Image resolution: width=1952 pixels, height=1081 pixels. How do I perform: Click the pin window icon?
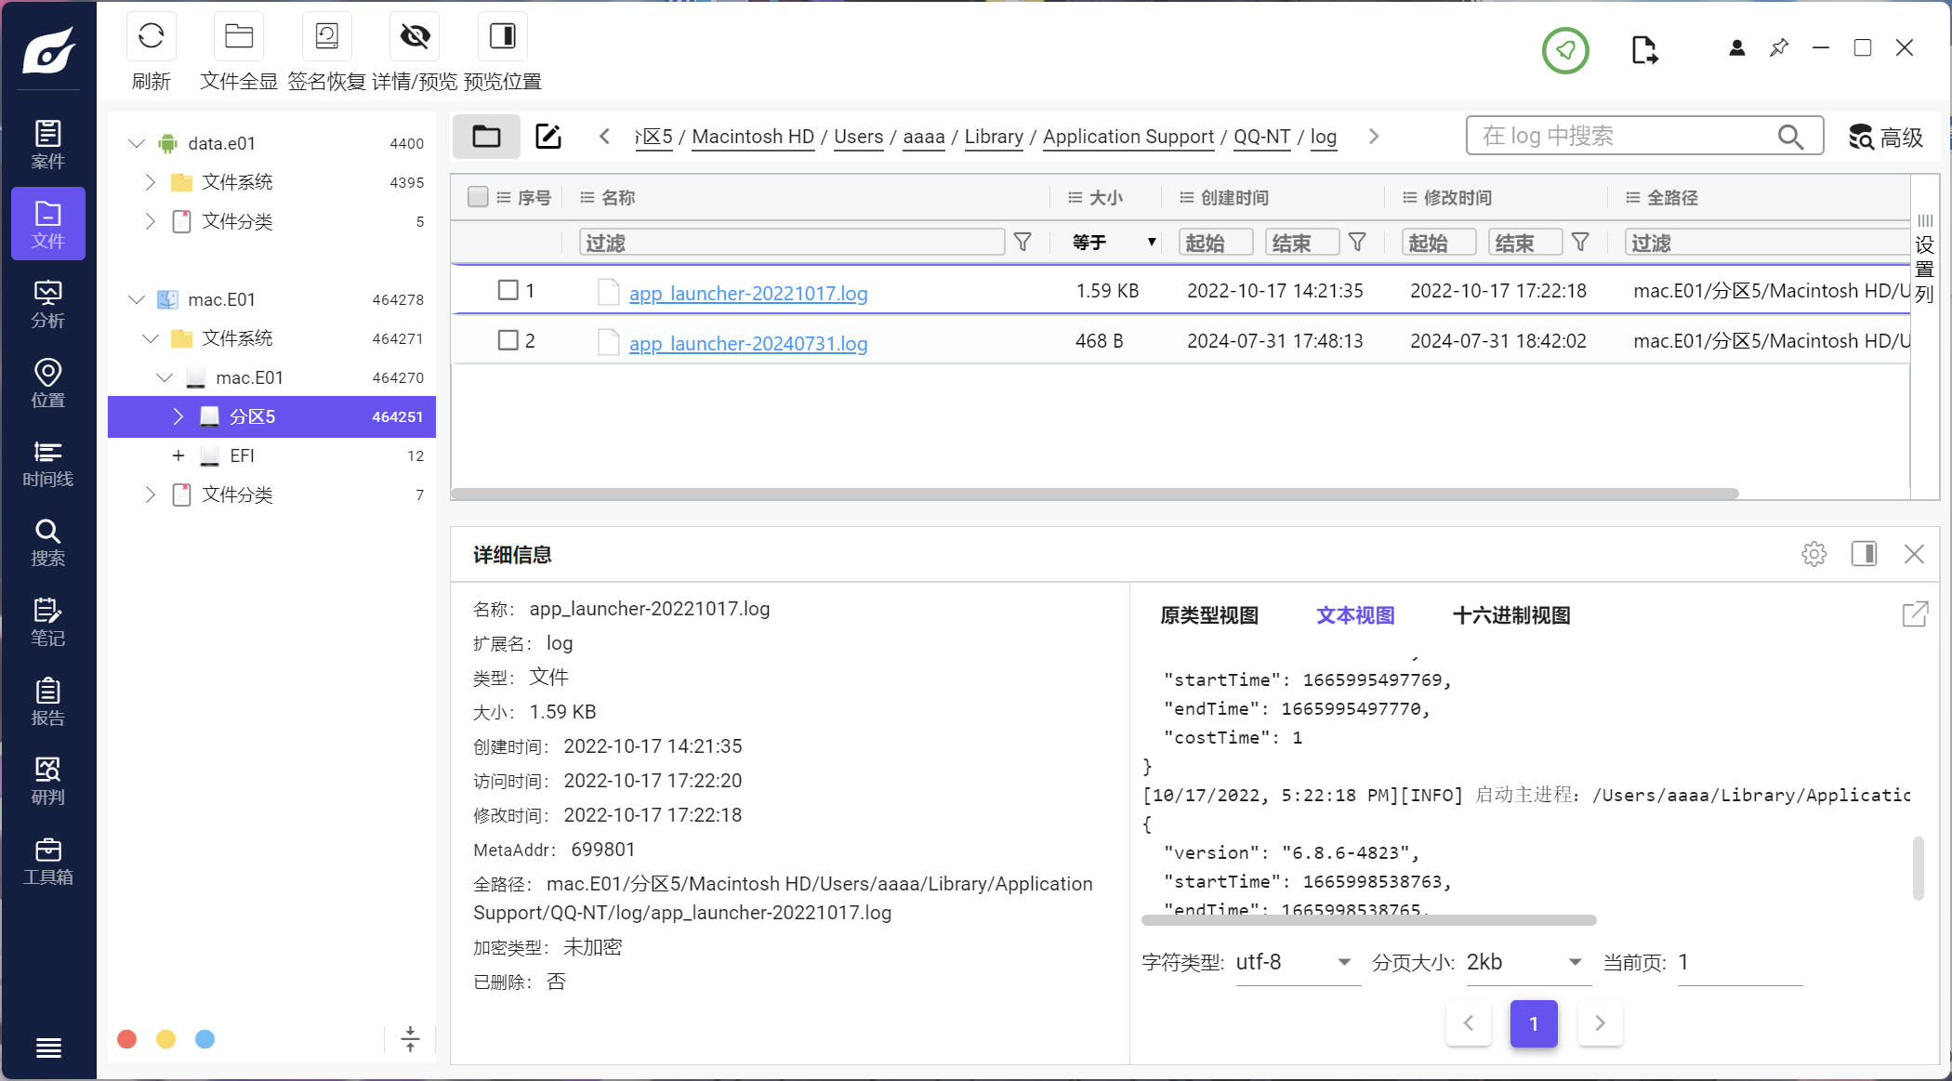(1779, 47)
